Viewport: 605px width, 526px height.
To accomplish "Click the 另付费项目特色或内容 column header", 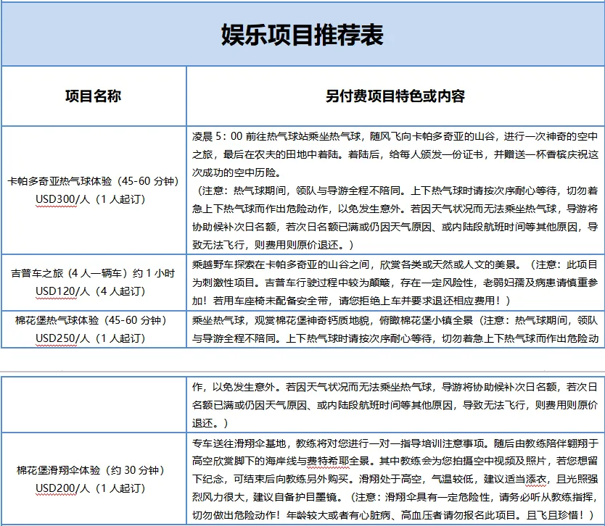I will [x=395, y=96].
